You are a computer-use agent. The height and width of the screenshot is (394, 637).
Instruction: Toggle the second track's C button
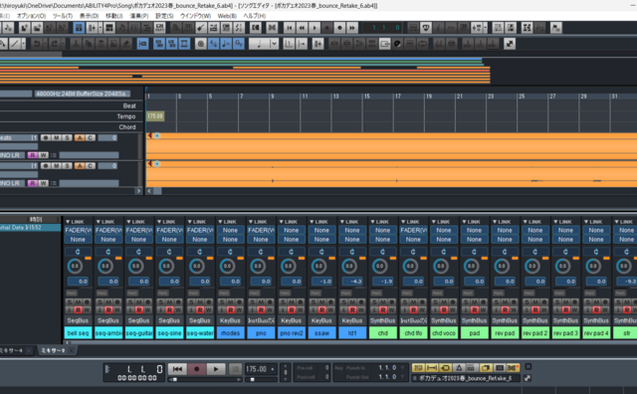(x=91, y=166)
